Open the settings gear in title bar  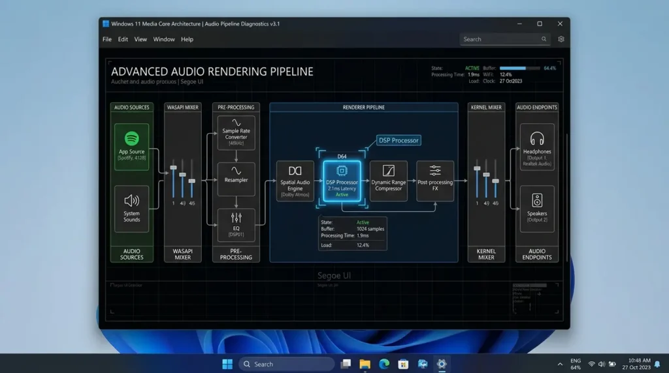pyautogui.click(x=561, y=39)
